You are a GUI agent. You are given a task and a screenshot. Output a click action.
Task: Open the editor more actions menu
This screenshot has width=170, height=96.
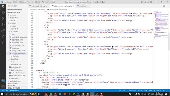click(167, 6)
